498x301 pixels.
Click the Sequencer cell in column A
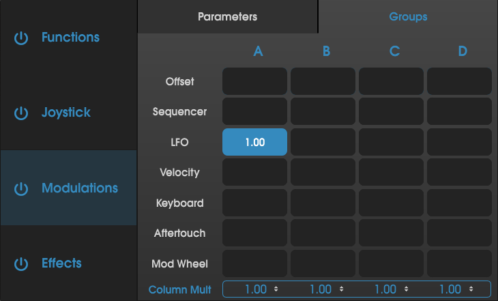point(254,111)
